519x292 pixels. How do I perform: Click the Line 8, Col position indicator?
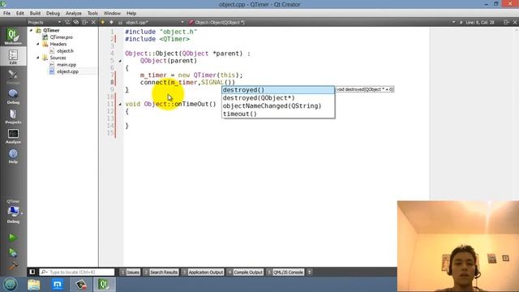coord(480,22)
